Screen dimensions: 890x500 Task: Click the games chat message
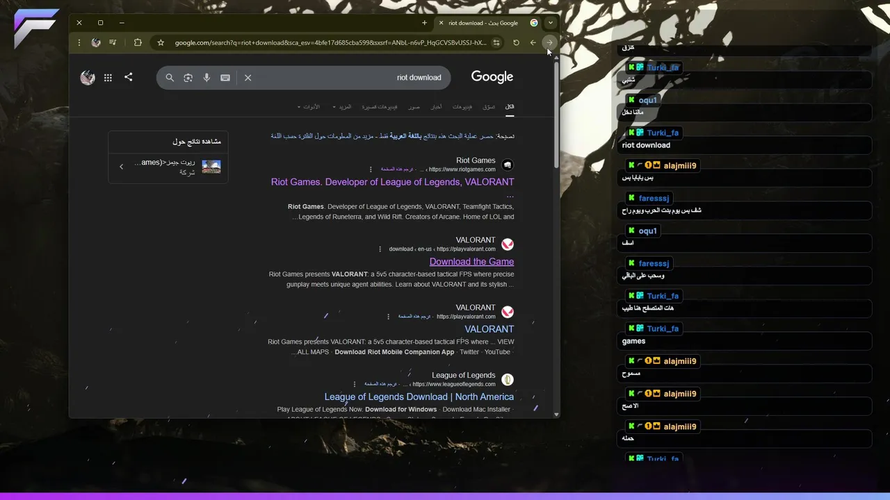(633, 341)
